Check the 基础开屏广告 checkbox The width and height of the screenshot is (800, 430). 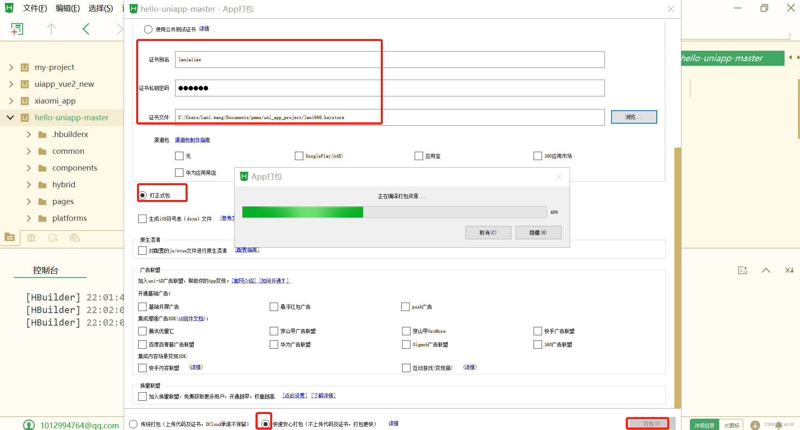142,307
